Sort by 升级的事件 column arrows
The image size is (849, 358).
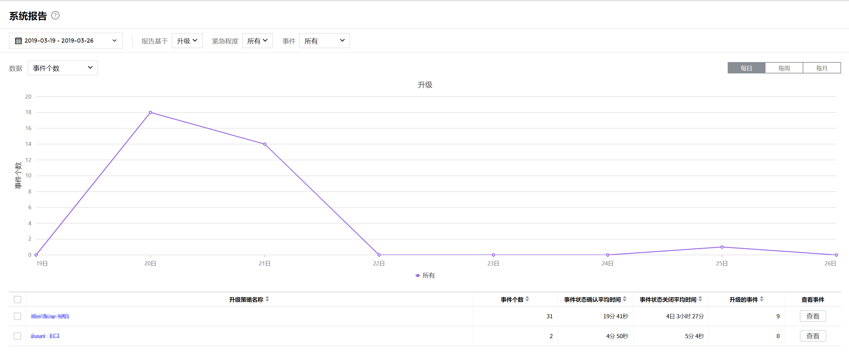click(x=762, y=299)
